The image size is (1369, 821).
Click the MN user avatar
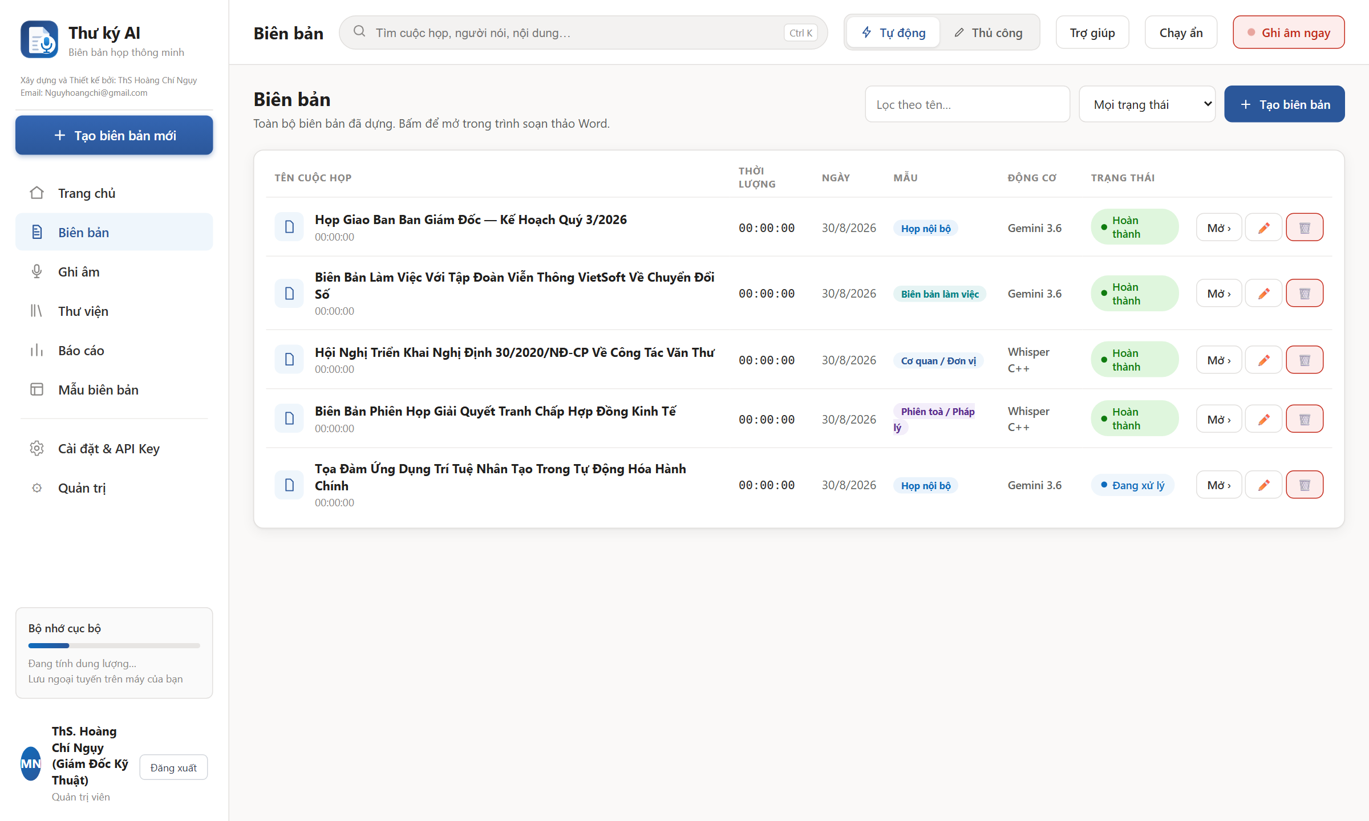pos(31,764)
